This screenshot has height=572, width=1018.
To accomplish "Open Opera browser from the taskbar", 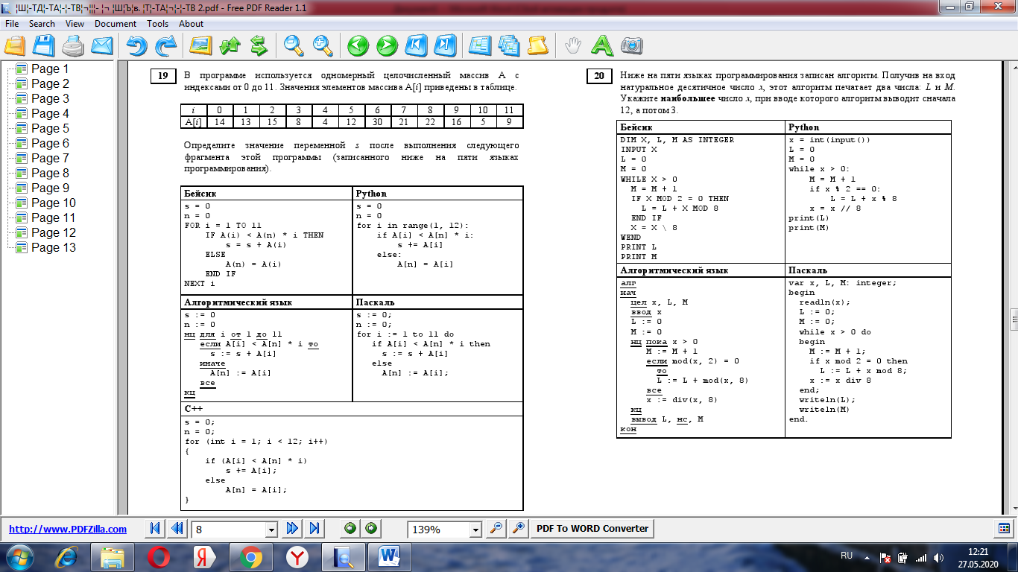I will (x=158, y=557).
